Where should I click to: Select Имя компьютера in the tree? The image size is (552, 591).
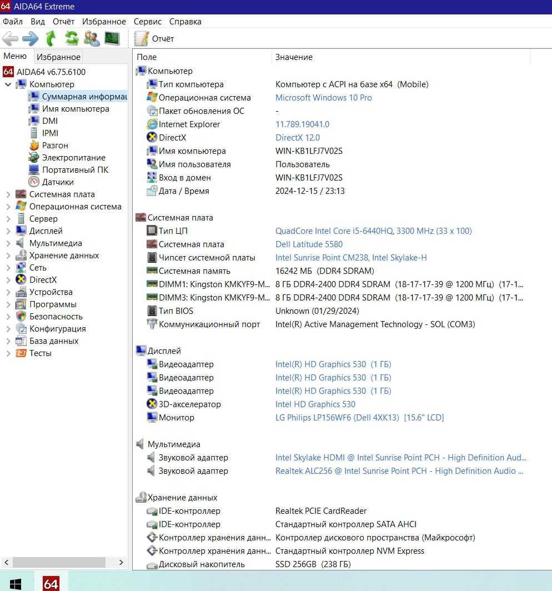pyautogui.click(x=76, y=108)
